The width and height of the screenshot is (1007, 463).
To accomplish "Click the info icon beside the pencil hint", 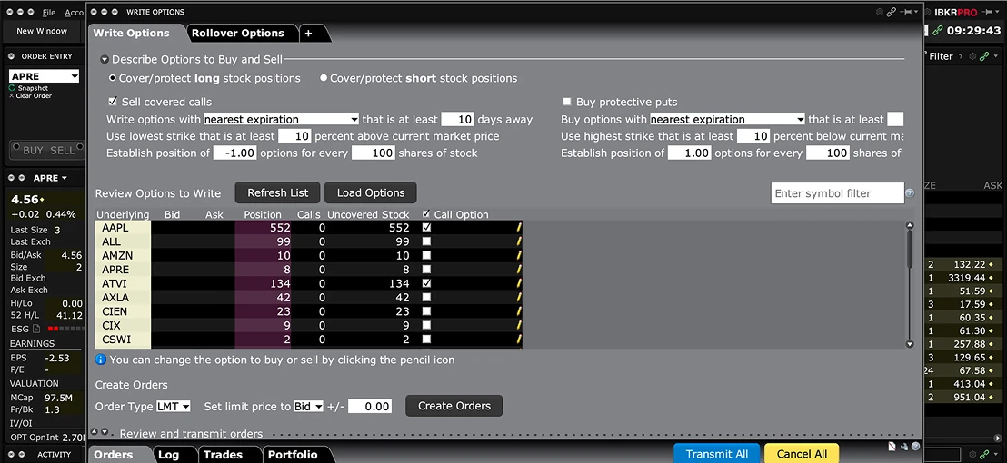I will (x=101, y=360).
